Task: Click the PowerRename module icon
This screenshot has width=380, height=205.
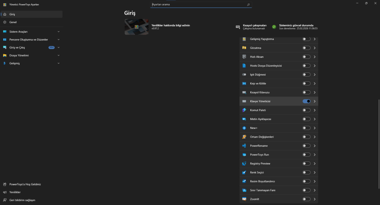Action: click(x=244, y=146)
